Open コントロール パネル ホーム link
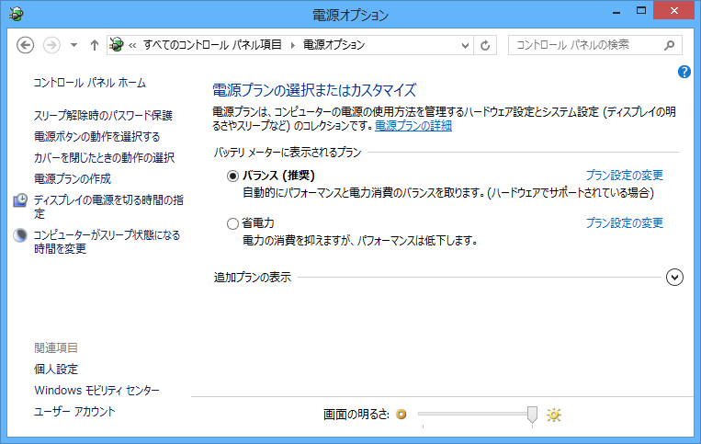 [x=90, y=83]
